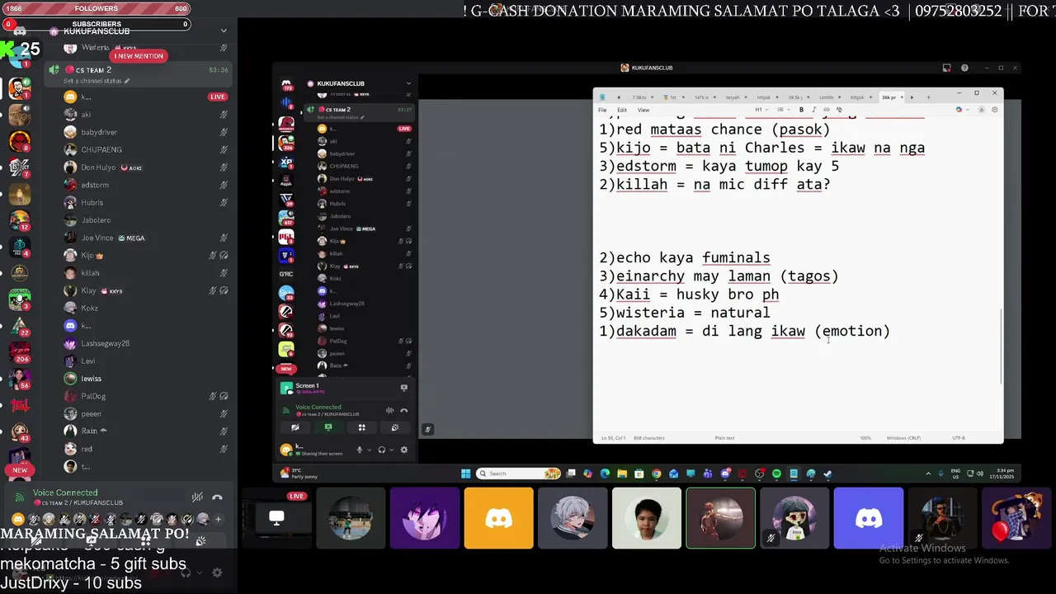The image size is (1056, 594).
Task: Toggle screen share in streamed Discord voice panel
Action: point(328,427)
